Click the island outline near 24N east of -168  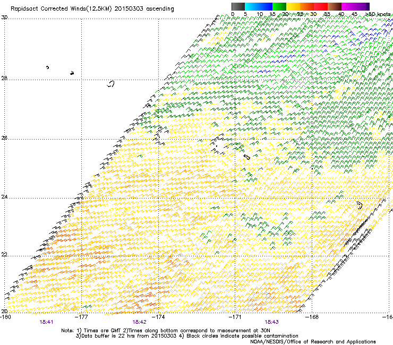(x=360, y=205)
